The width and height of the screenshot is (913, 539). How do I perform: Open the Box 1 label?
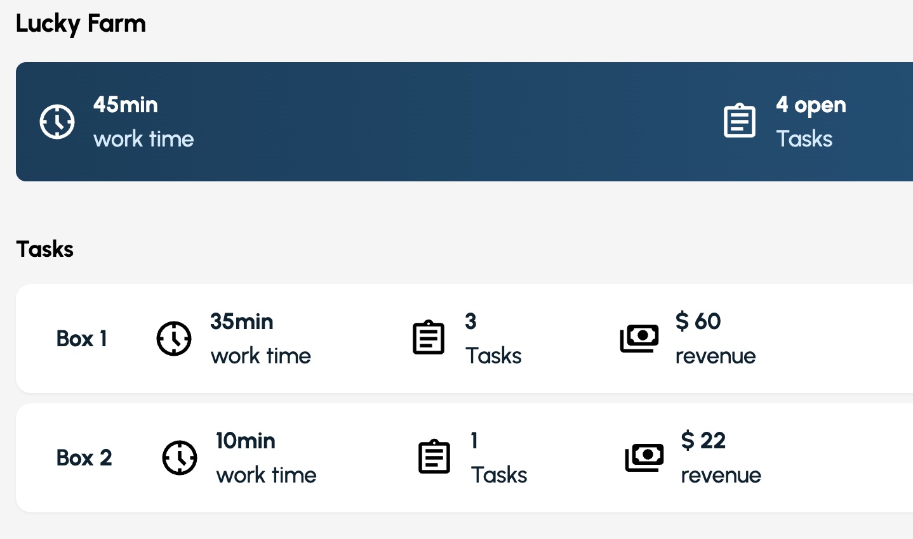(82, 339)
